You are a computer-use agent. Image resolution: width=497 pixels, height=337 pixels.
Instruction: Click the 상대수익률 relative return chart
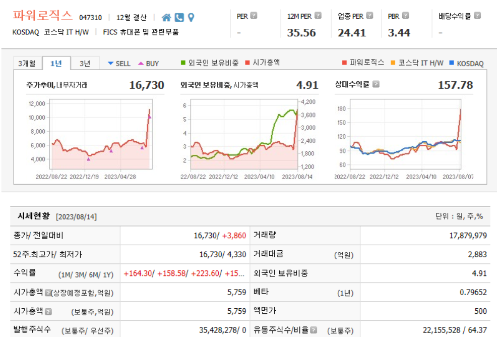click(405, 134)
